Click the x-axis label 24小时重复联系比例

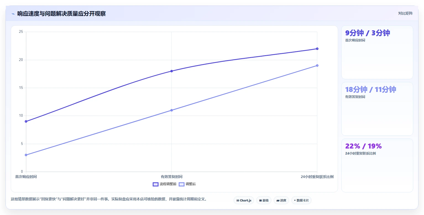tap(317, 177)
